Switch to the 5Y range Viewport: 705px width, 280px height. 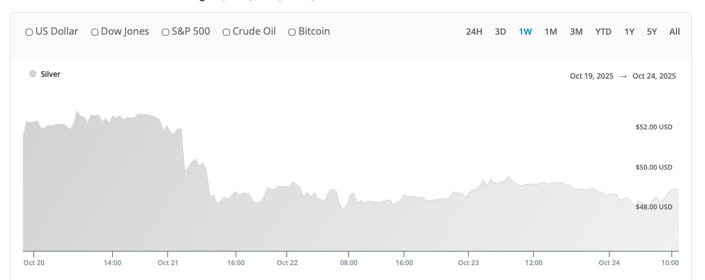(652, 32)
